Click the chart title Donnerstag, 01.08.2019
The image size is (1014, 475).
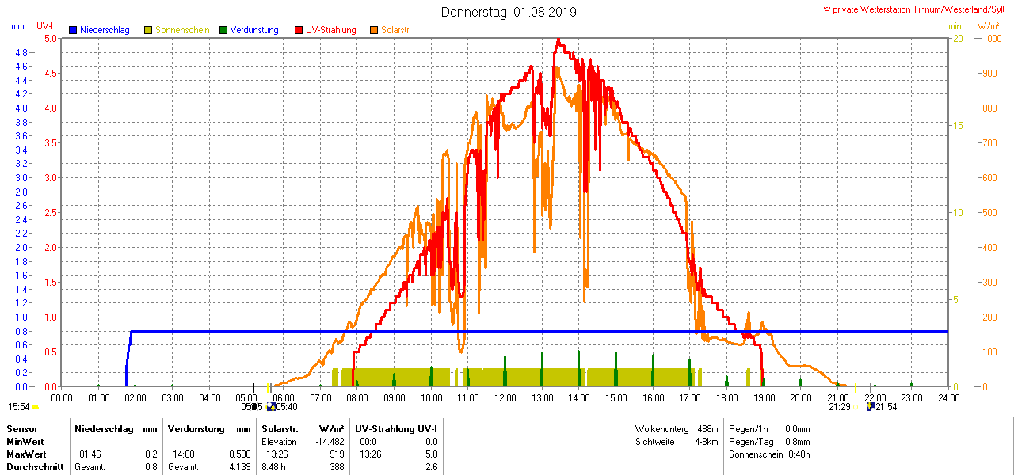click(x=509, y=12)
